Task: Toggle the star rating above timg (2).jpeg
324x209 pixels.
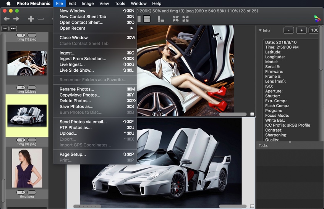Action: tap(21, 87)
